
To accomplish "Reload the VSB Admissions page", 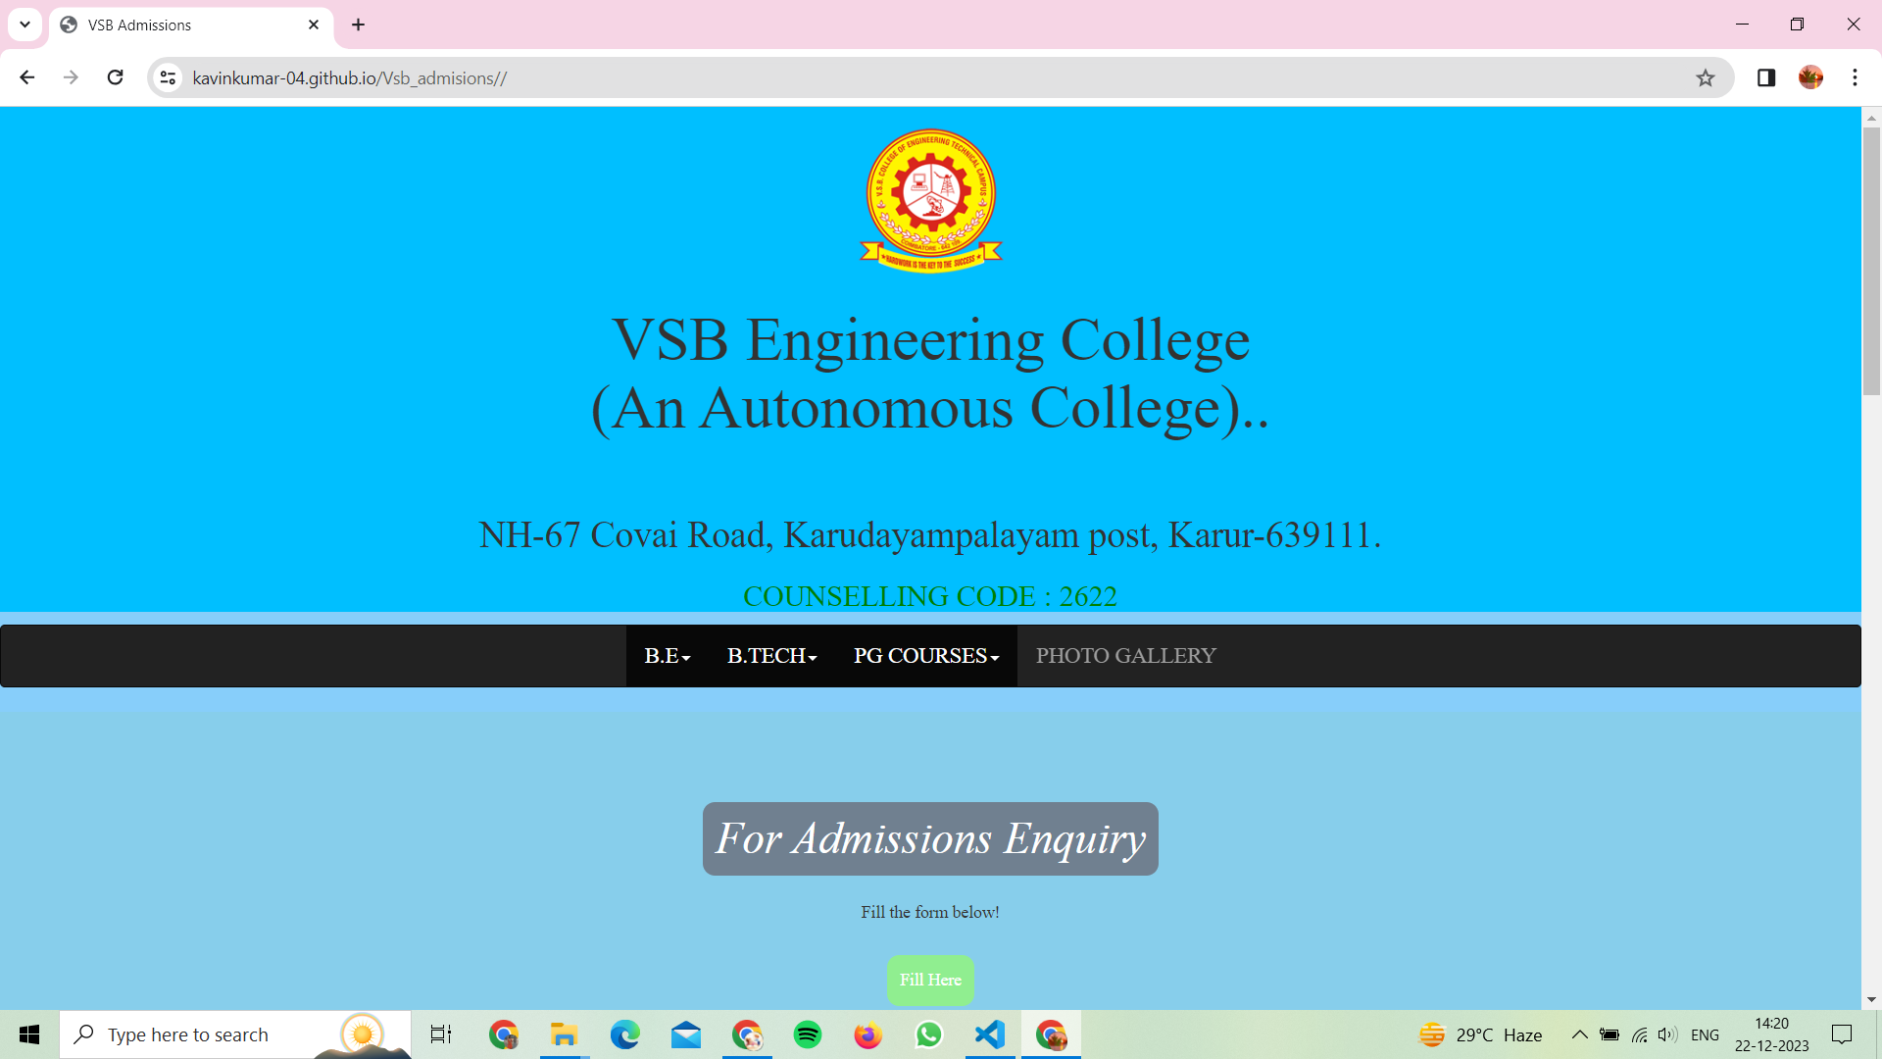I will [115, 77].
